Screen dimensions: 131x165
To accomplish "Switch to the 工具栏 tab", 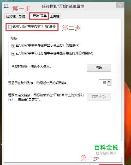I will point(55,16).
